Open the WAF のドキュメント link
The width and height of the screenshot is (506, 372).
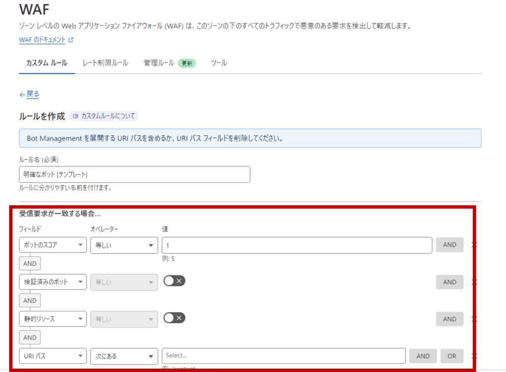(42, 40)
